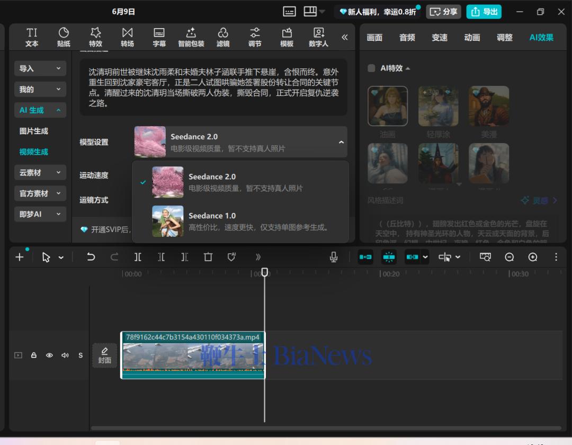
Task: Open the 数字人 digital human panel
Action: coord(318,37)
